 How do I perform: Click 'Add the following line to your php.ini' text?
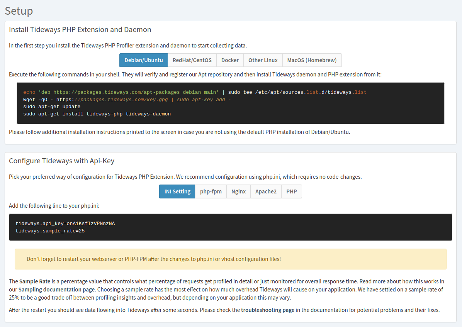tap(54, 206)
